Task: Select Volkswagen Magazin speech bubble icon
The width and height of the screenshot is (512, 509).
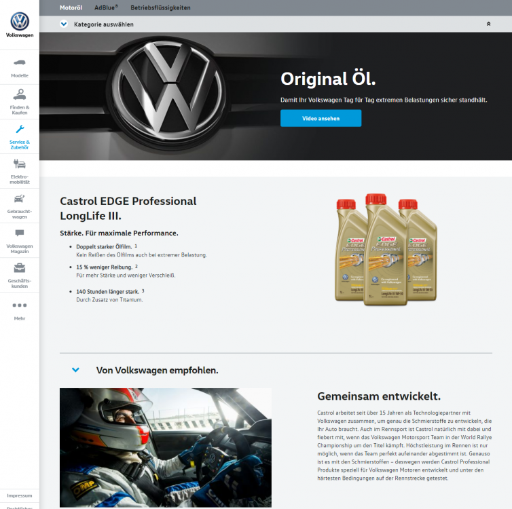Action: pyautogui.click(x=20, y=233)
